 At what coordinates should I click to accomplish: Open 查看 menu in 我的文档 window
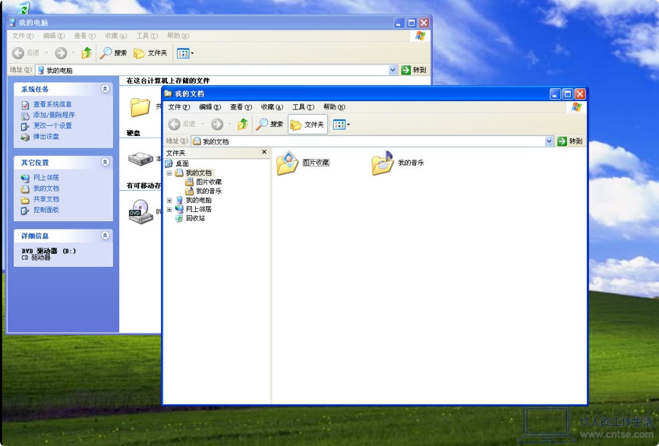[241, 107]
